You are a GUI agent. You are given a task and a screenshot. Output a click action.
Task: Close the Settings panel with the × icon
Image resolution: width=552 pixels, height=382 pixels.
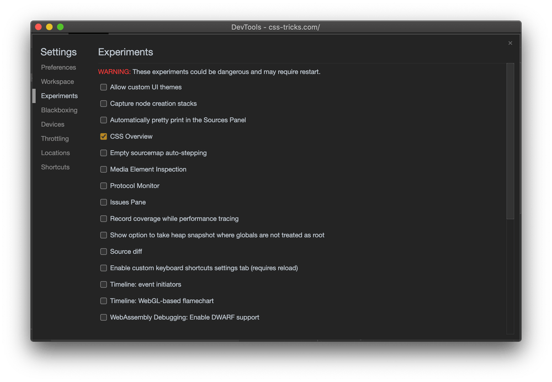510,43
